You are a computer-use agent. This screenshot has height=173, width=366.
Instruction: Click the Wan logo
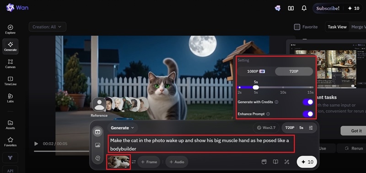tap(17, 8)
